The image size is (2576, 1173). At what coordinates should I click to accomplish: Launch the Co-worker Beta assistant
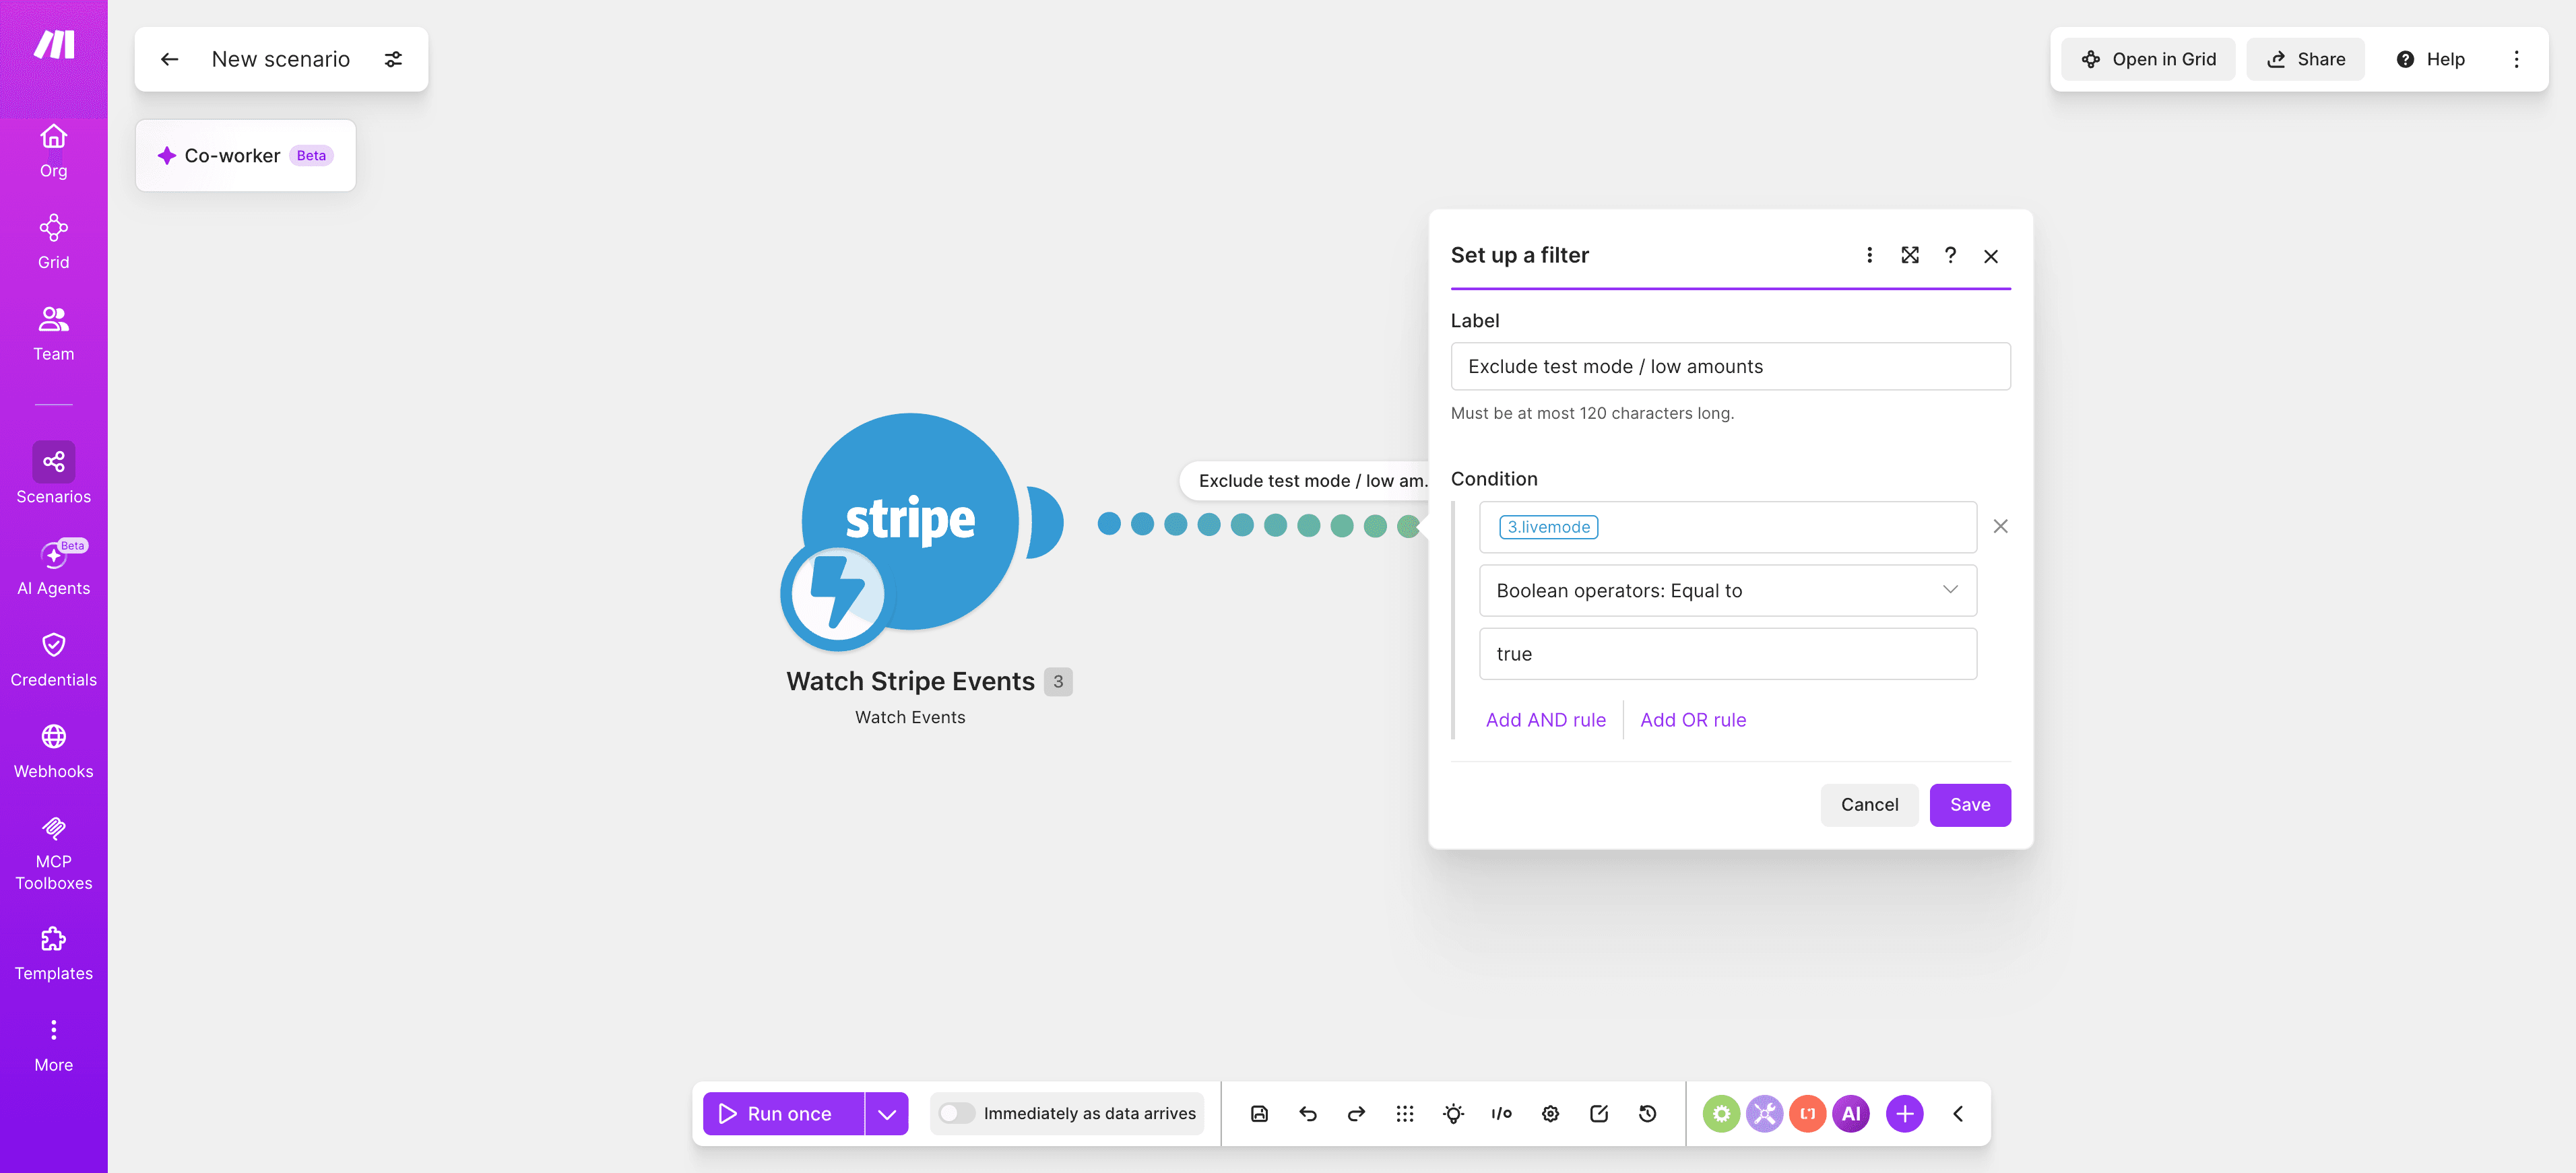245,155
